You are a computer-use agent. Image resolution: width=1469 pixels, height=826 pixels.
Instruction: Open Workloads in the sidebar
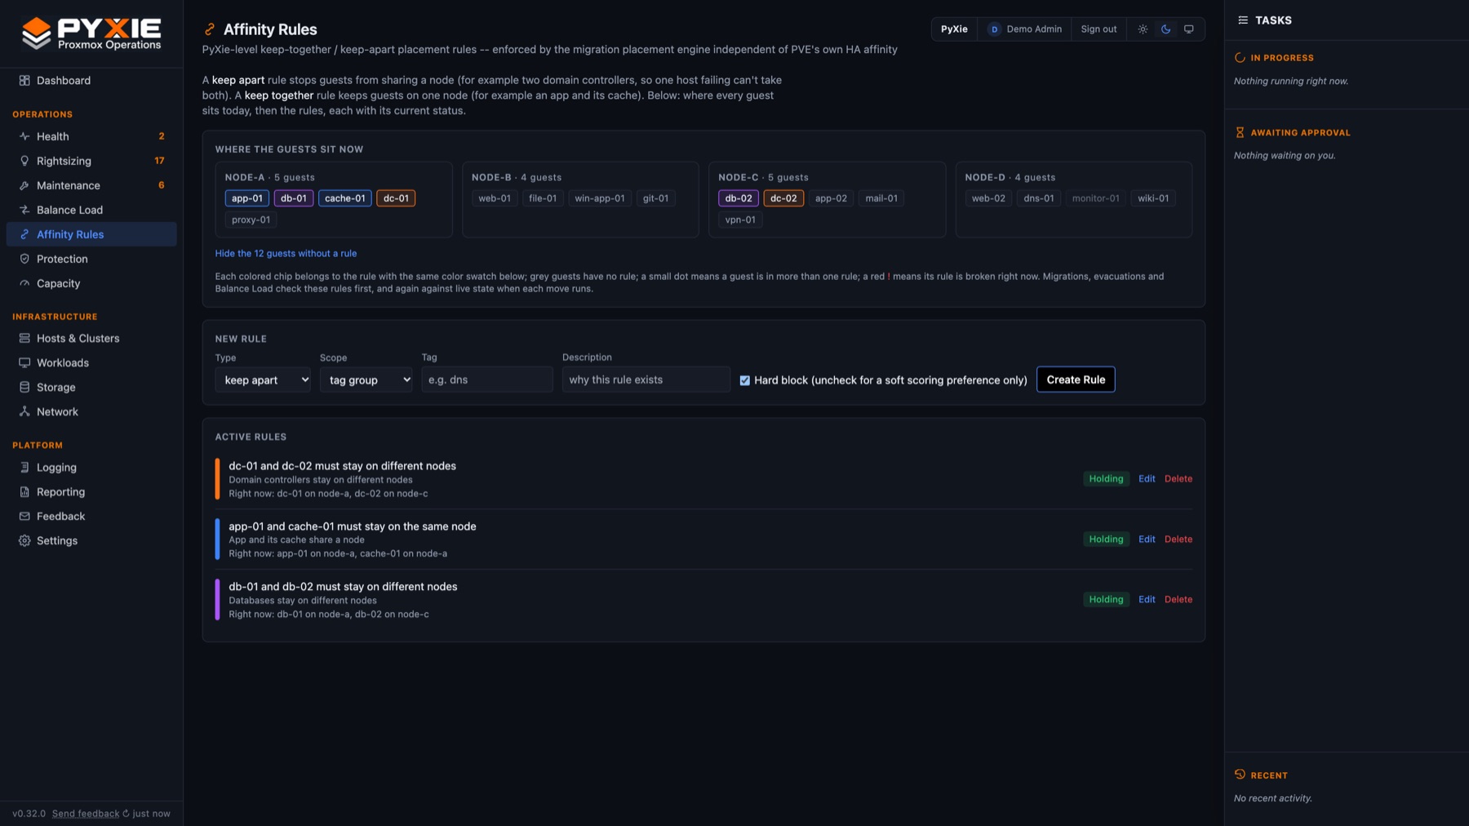coord(91,362)
